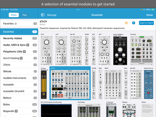Select the PAN module thumbnail

pyautogui.click(x=126, y=84)
